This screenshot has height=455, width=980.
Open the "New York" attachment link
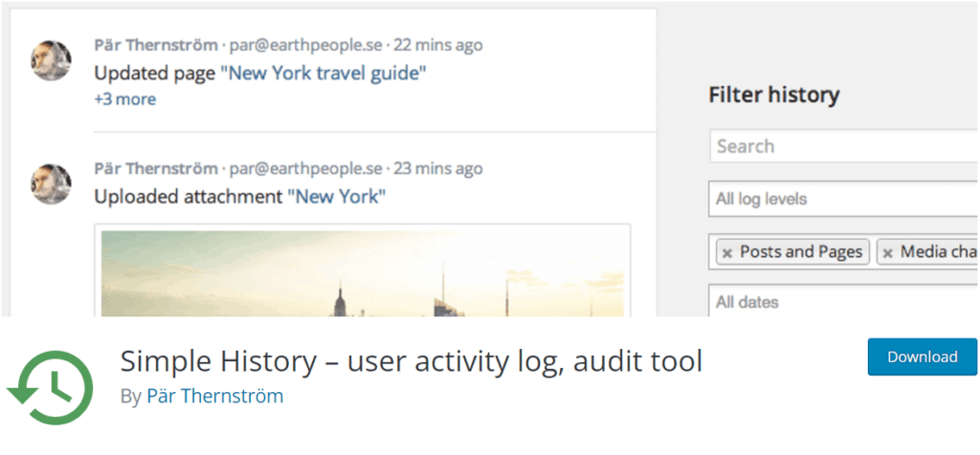click(336, 197)
